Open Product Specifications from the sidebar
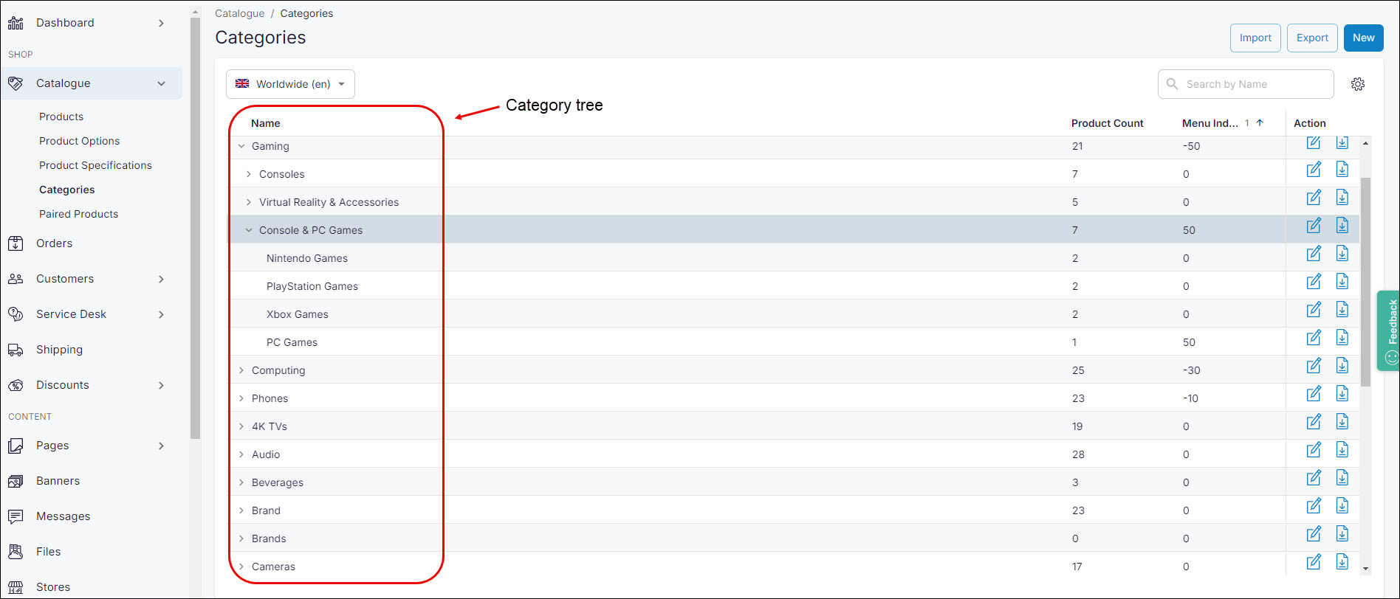The image size is (1400, 599). click(95, 165)
